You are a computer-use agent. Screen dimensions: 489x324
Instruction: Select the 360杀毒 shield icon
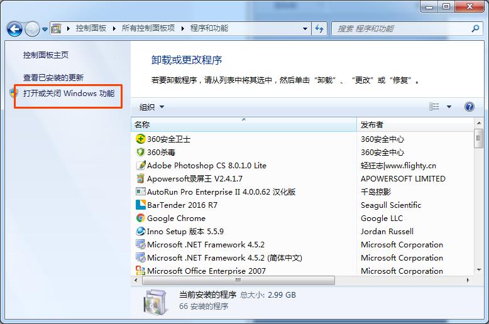(141, 152)
